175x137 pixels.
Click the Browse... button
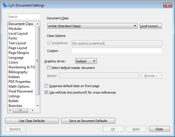pyautogui.click(x=151, y=76)
